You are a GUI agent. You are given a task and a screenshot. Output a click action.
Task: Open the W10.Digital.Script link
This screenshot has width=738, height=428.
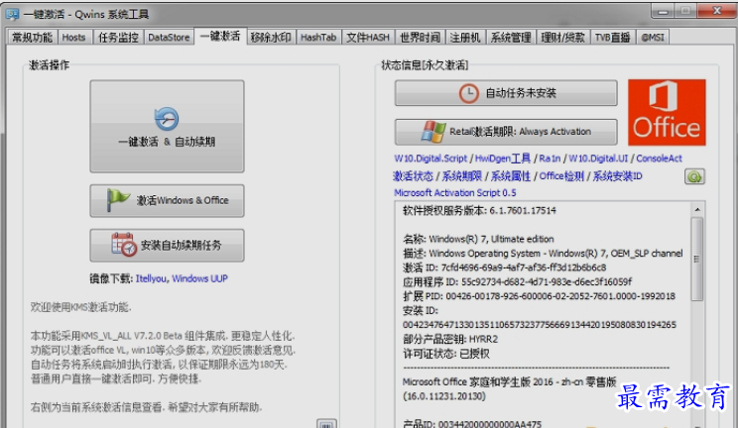pyautogui.click(x=430, y=159)
